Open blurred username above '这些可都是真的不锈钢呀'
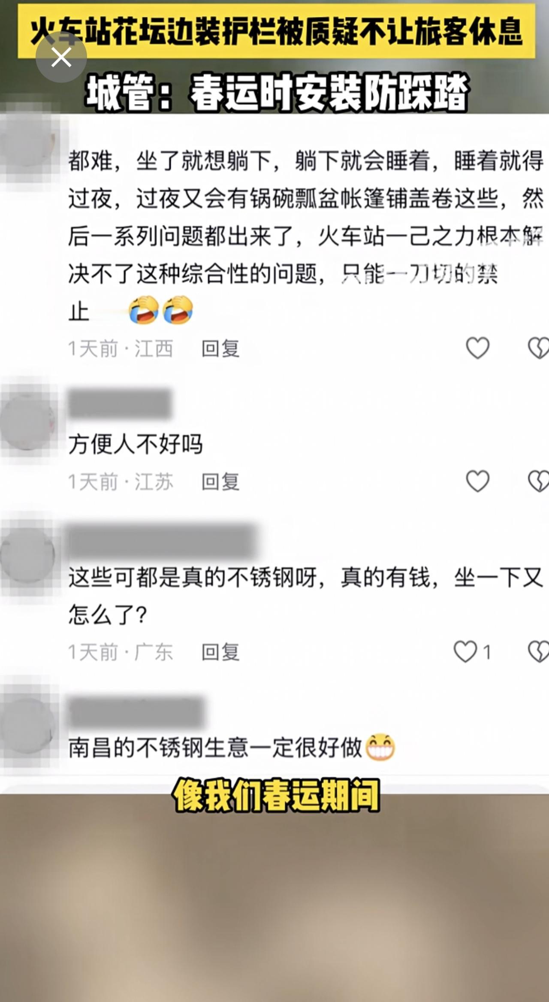Viewport: 549px width, 1002px height. coord(162,541)
